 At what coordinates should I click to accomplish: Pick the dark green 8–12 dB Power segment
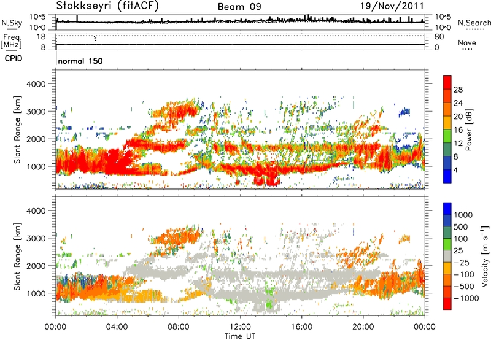coord(447,150)
